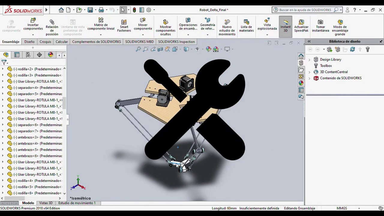Image resolution: width=384 pixels, height=216 pixels.
Task: Toggle Modo de ensamblaje grande
Action: [340, 27]
